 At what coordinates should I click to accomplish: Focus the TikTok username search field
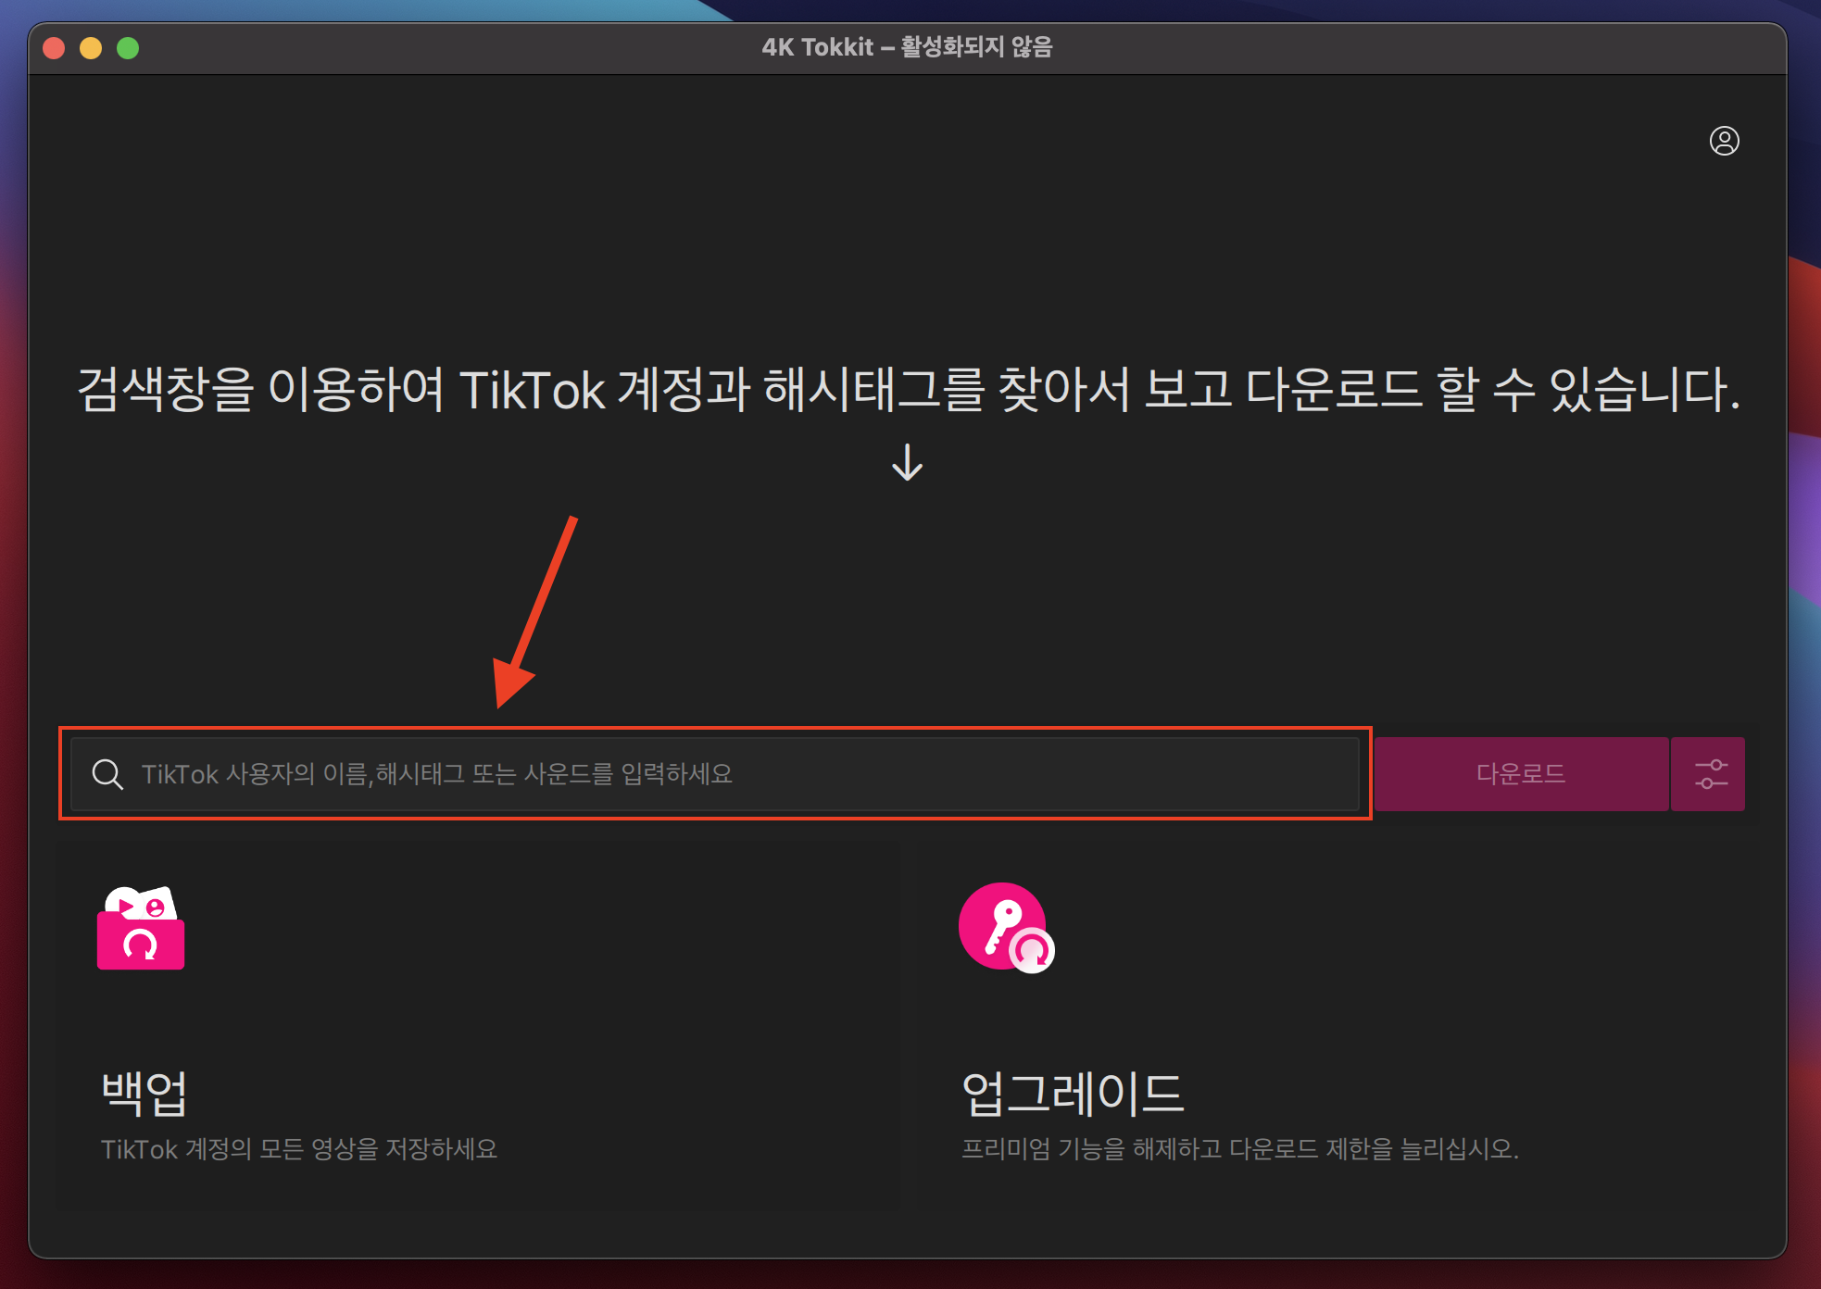click(741, 774)
